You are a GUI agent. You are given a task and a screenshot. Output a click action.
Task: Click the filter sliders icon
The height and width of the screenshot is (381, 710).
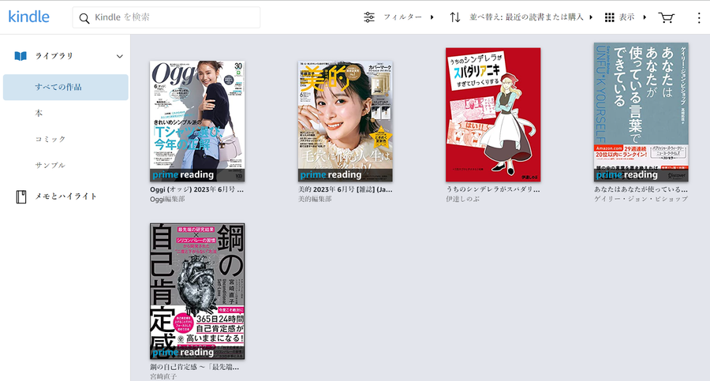[369, 17]
